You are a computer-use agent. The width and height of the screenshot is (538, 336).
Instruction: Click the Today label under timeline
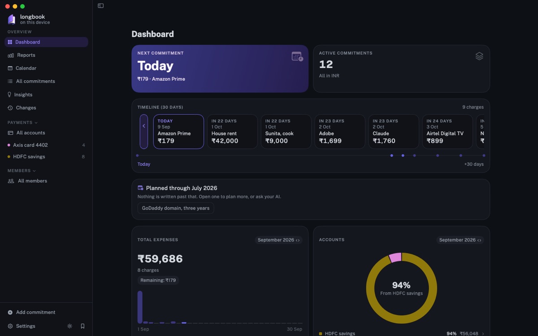tap(144, 164)
